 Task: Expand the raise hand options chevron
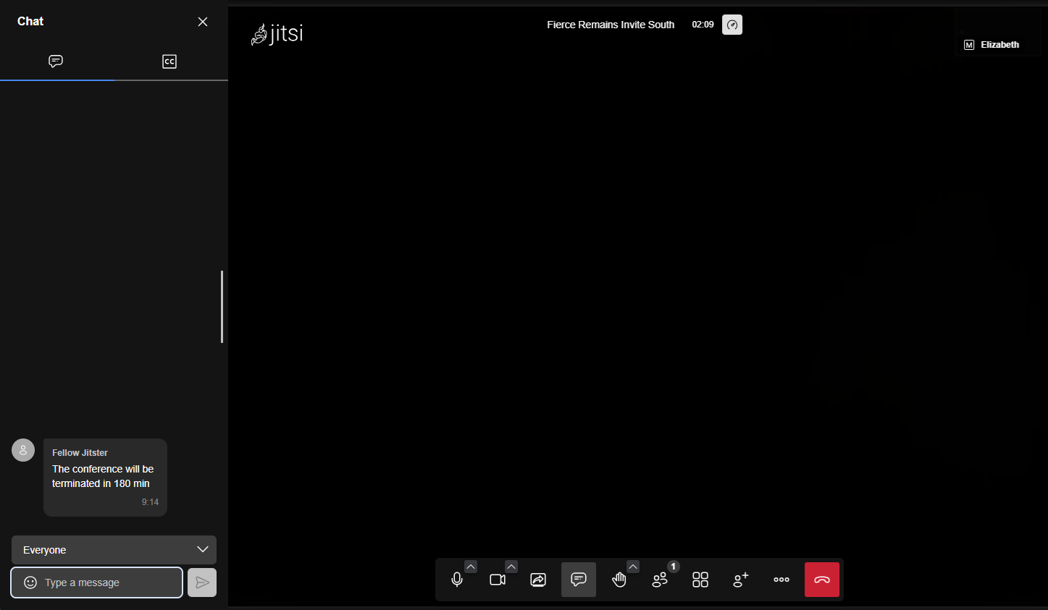pyautogui.click(x=634, y=566)
